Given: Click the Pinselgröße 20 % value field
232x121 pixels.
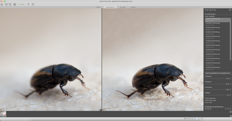Looking at the screenshot, I should click(227, 79).
